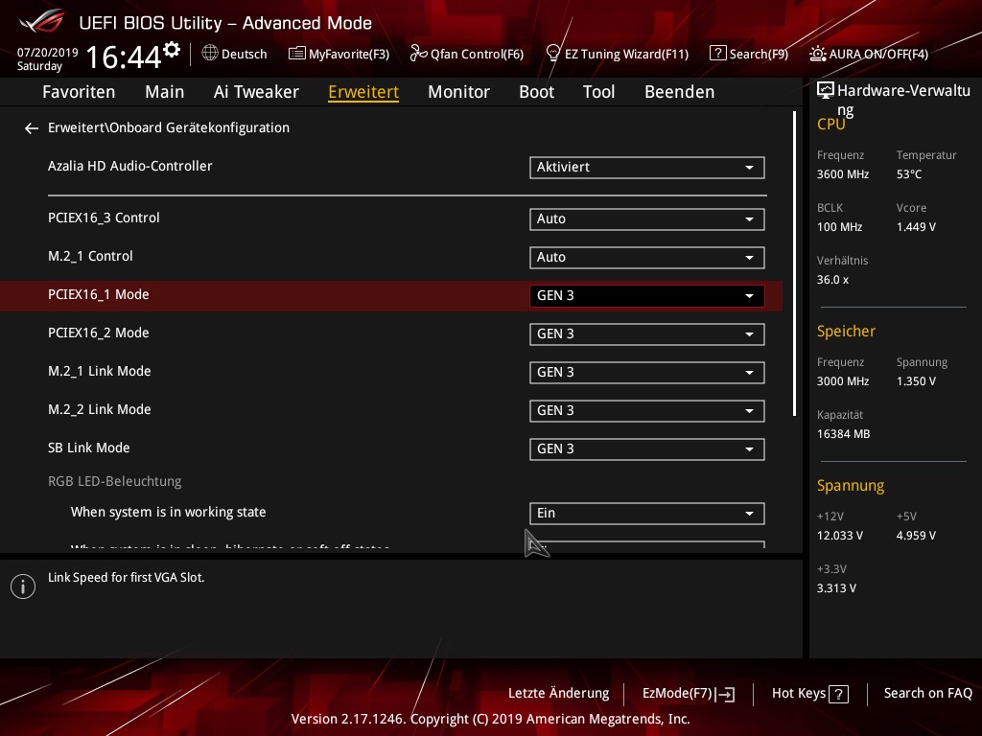
Task: Open PCIEX16_3 Control dropdown
Action: [x=647, y=219]
